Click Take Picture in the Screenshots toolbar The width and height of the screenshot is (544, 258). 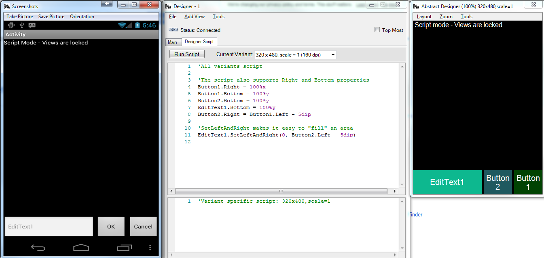point(19,16)
